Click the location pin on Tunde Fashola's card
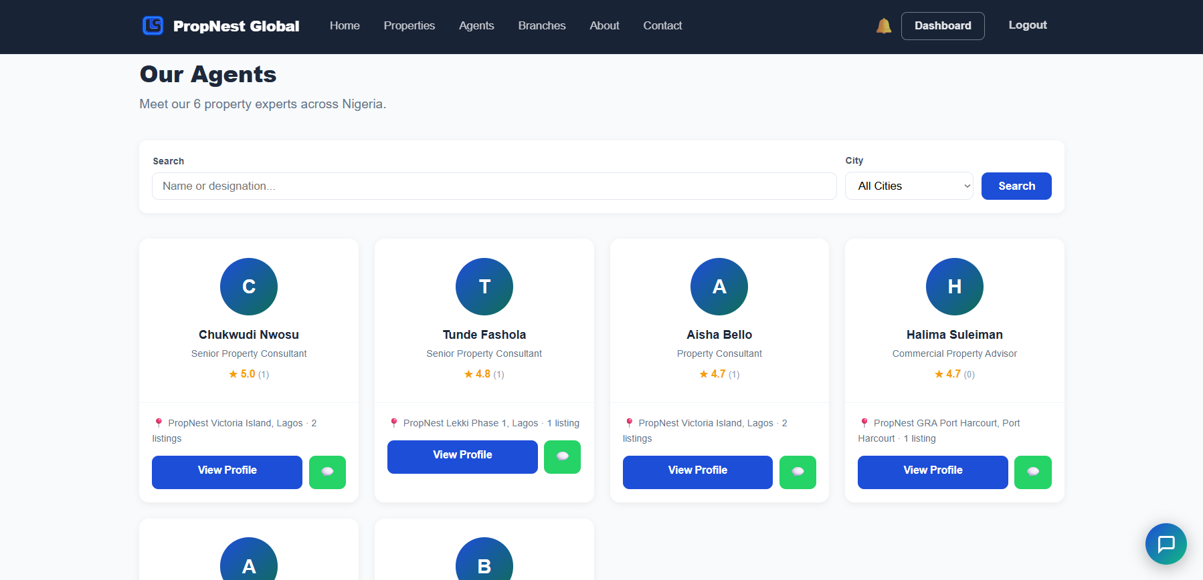Image resolution: width=1203 pixels, height=580 pixels. (x=394, y=423)
